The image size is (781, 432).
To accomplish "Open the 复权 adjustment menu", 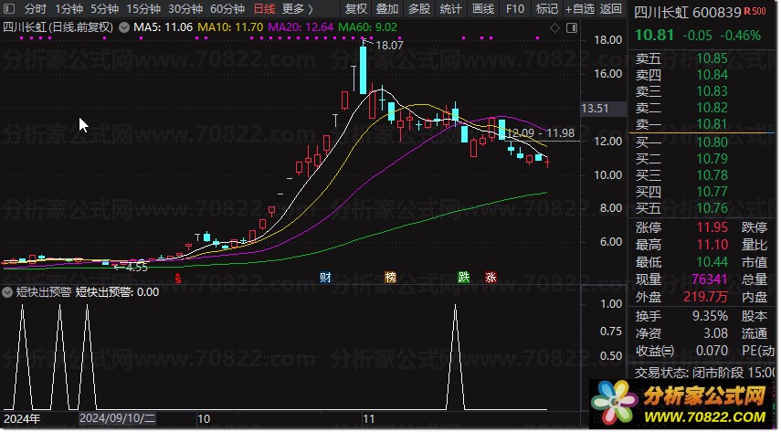I will [x=356, y=9].
